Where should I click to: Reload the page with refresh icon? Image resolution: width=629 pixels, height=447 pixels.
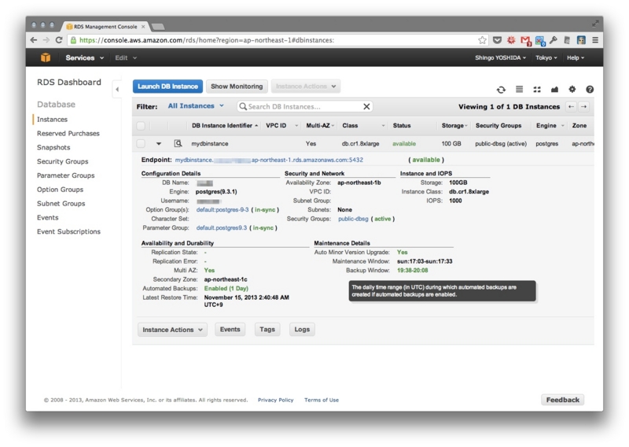[x=59, y=40]
